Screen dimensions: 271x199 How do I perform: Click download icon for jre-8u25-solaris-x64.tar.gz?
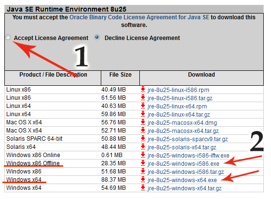pyautogui.click(x=143, y=147)
